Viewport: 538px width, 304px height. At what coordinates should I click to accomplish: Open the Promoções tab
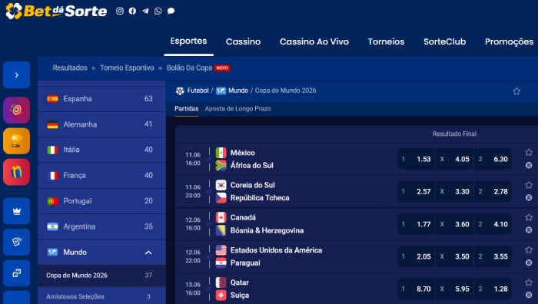pos(509,41)
